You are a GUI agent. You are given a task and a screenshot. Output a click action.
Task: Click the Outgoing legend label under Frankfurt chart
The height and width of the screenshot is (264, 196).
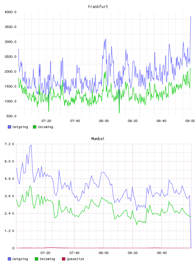click(x=20, y=127)
